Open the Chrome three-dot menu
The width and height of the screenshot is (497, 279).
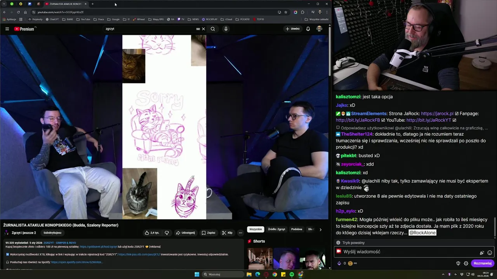(327, 12)
